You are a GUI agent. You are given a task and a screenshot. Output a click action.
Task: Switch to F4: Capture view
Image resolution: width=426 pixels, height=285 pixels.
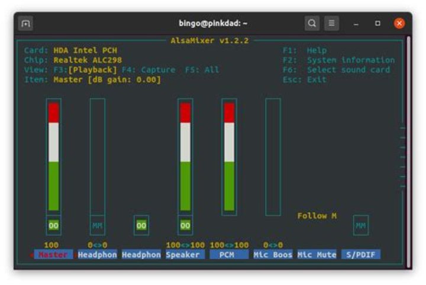click(149, 70)
